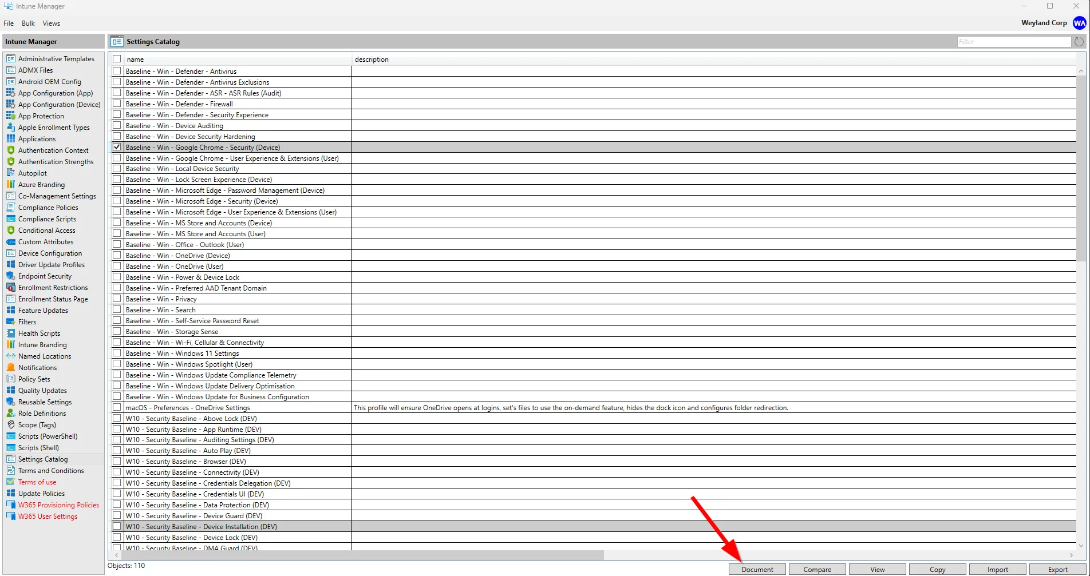This screenshot has height=576, width=1090.
Task: Check the Windows 11 Settings checkbox
Action: pos(117,353)
